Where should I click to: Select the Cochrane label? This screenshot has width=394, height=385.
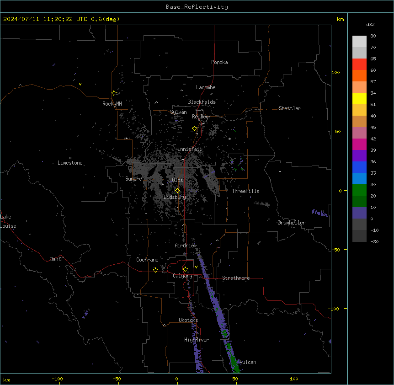pos(147,260)
